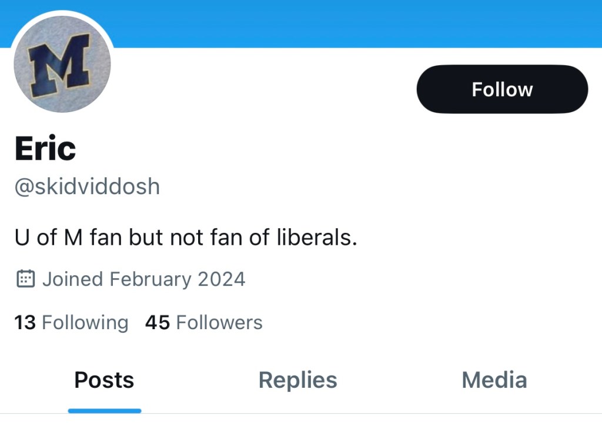Click the word Followers

coord(219,322)
